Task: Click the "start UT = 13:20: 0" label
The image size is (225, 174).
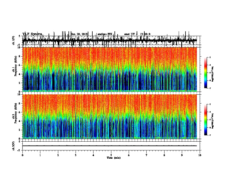Action: pos(137,34)
